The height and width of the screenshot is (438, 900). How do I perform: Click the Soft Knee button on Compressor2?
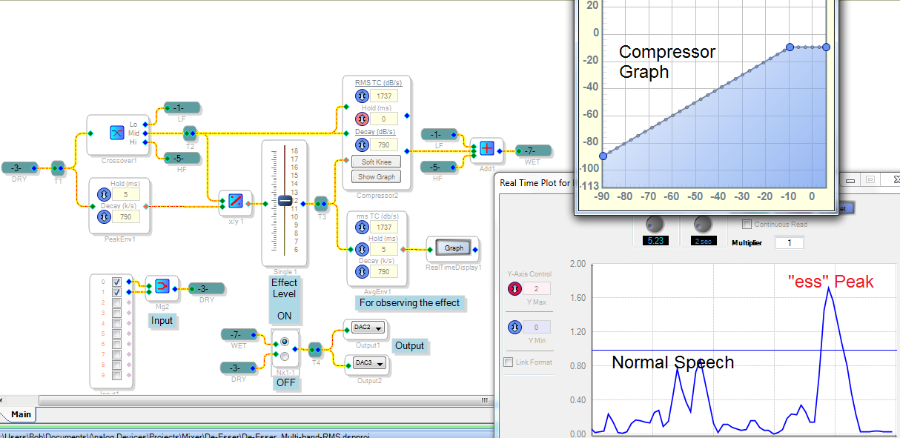tap(378, 162)
